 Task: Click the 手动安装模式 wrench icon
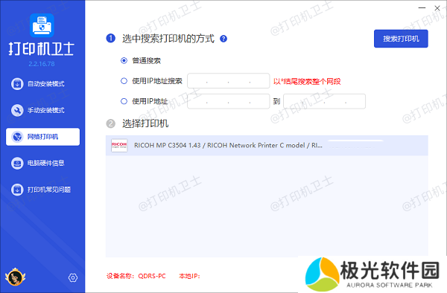click(17, 110)
